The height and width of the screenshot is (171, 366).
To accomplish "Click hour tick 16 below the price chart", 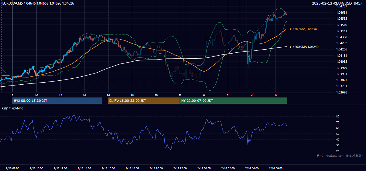I will tap(108, 95).
